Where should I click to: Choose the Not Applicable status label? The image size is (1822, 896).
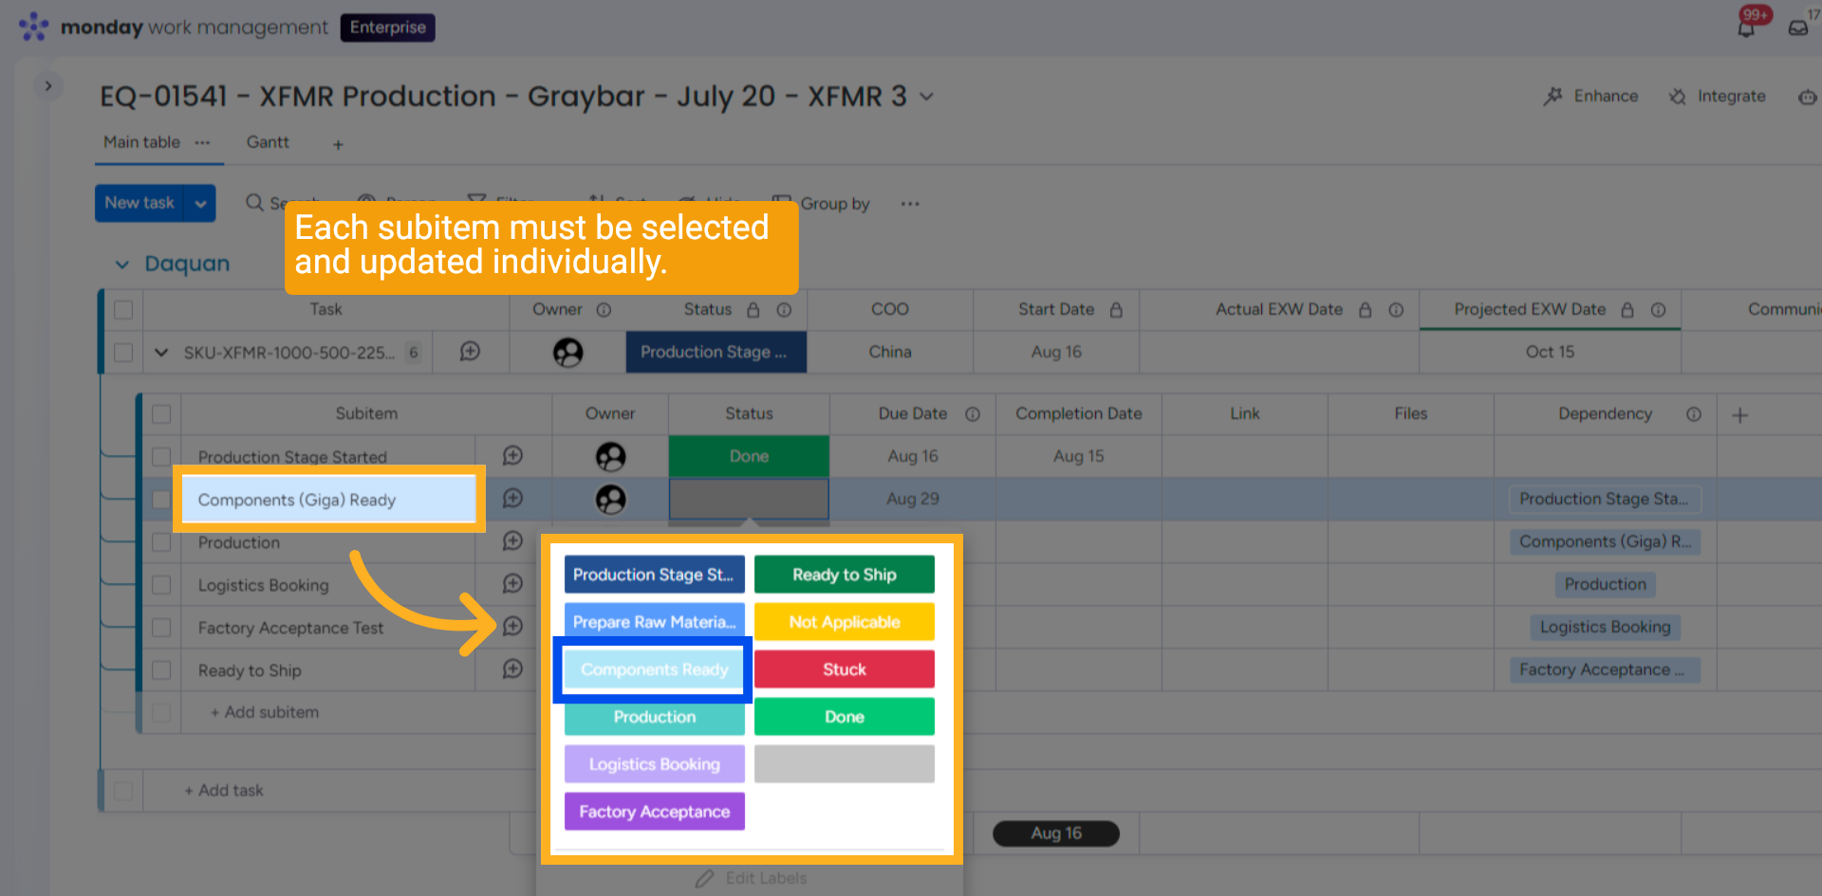click(845, 622)
